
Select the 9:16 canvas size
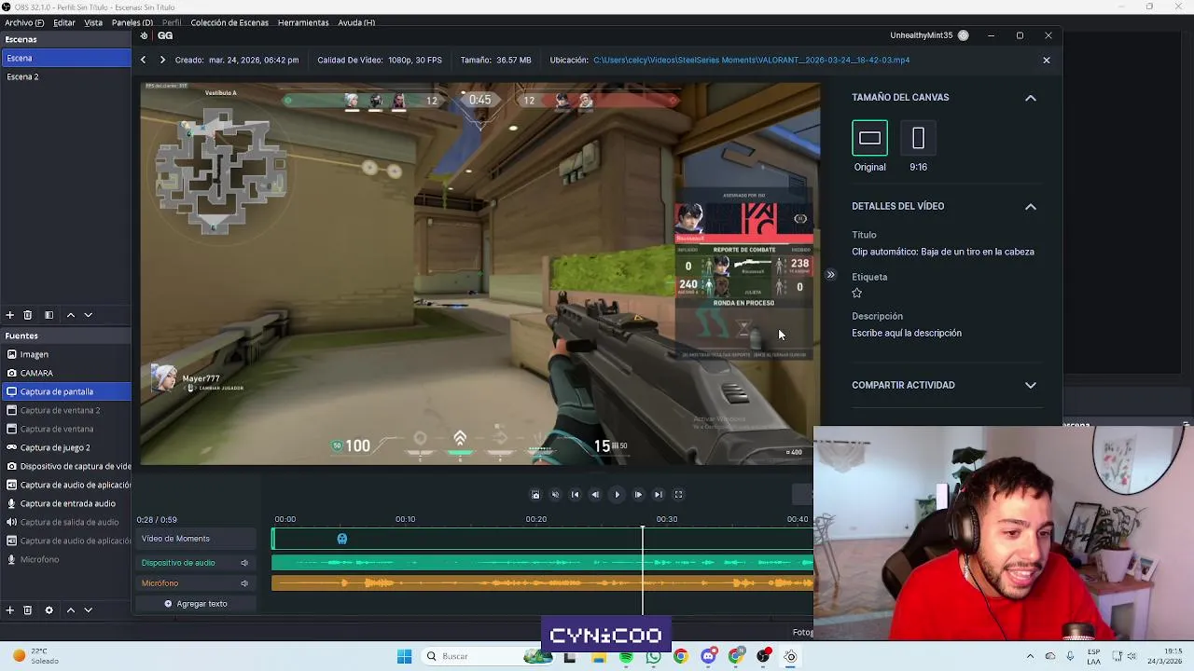tap(918, 138)
